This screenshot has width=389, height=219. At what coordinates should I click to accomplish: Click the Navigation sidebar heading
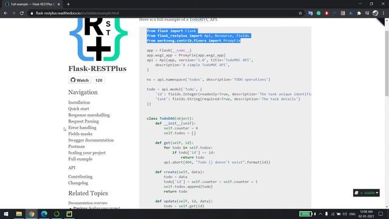tap(83, 92)
